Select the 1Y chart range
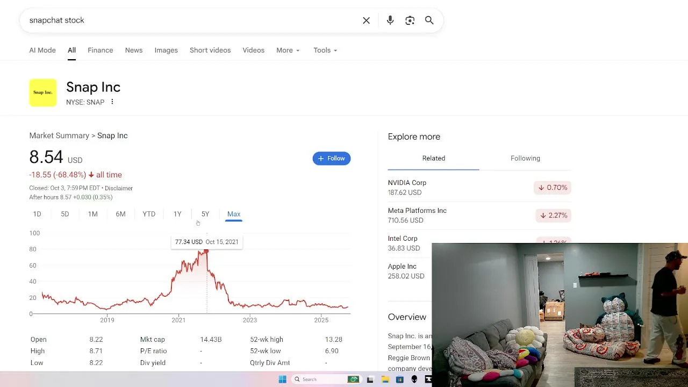The width and height of the screenshot is (688, 387). point(177,214)
